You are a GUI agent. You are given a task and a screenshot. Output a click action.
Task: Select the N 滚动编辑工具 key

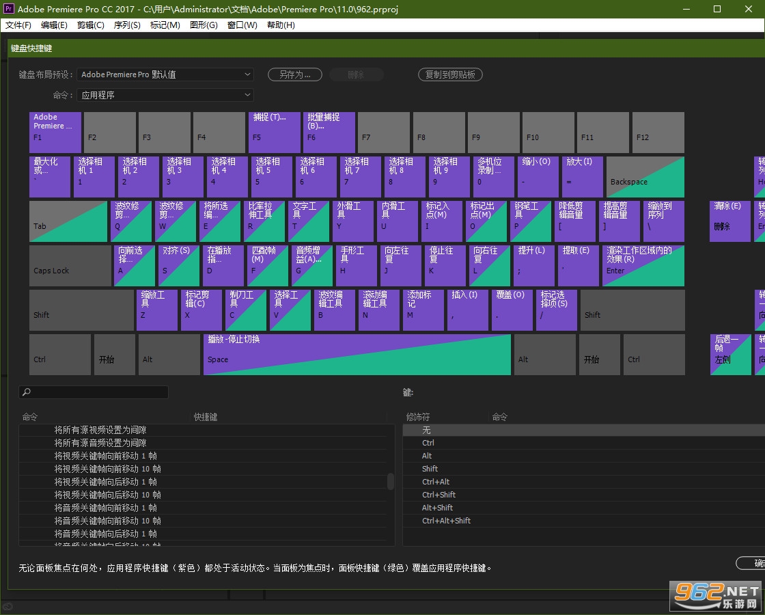[379, 310]
